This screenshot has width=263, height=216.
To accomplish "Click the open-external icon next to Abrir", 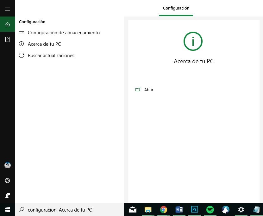I will point(138,90).
